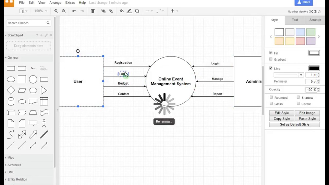Open the Insert plus dropdown
Viewport: 329px width, 185px height.
point(174,11)
